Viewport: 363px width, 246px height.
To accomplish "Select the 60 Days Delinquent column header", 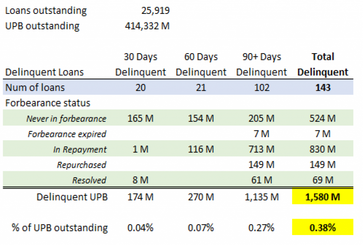I will pyautogui.click(x=201, y=65).
